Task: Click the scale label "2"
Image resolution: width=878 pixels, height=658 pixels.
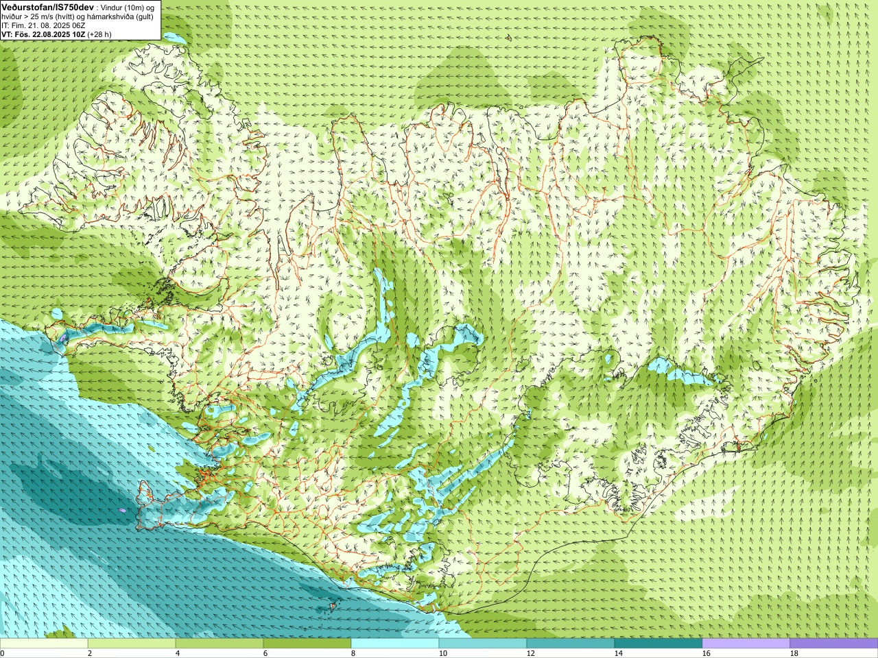Action: [x=90, y=653]
